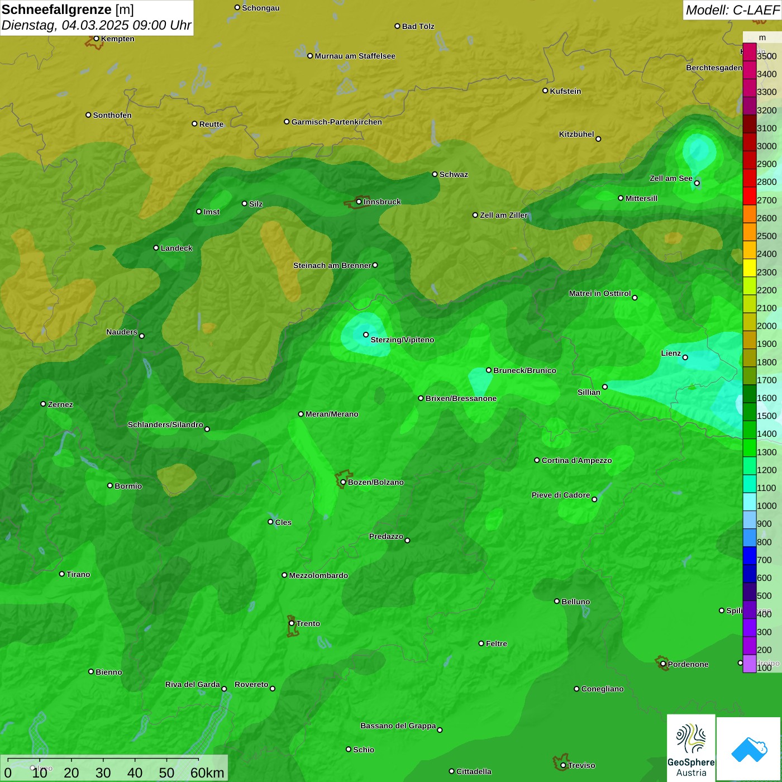The width and height of the screenshot is (782, 782).
Task: Click the blue cloud logo bottom right
Action: pos(749,748)
